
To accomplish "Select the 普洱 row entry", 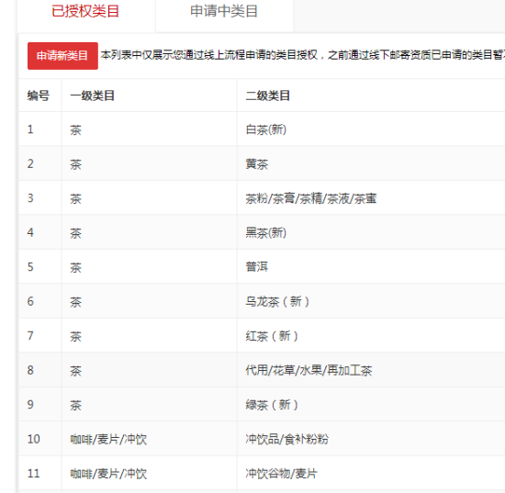I will (x=257, y=267).
